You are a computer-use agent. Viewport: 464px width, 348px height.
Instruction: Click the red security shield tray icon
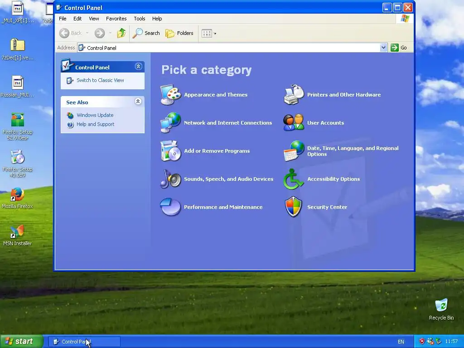click(x=422, y=342)
